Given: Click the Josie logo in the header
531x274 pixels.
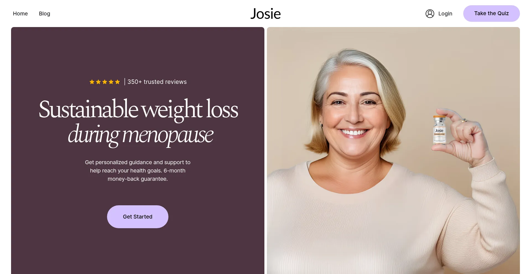Looking at the screenshot, I should (265, 14).
